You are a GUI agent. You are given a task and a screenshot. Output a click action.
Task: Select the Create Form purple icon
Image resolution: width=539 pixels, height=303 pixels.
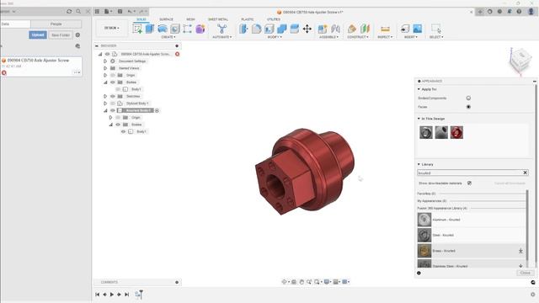pyautogui.click(x=200, y=29)
